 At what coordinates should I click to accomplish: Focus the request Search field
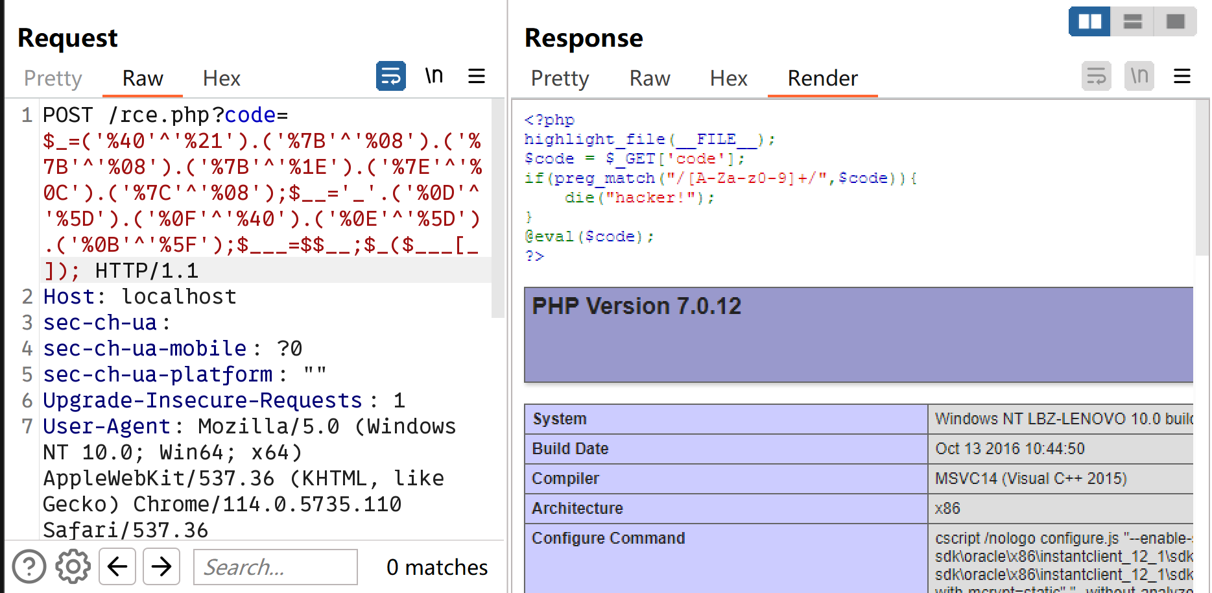276,567
